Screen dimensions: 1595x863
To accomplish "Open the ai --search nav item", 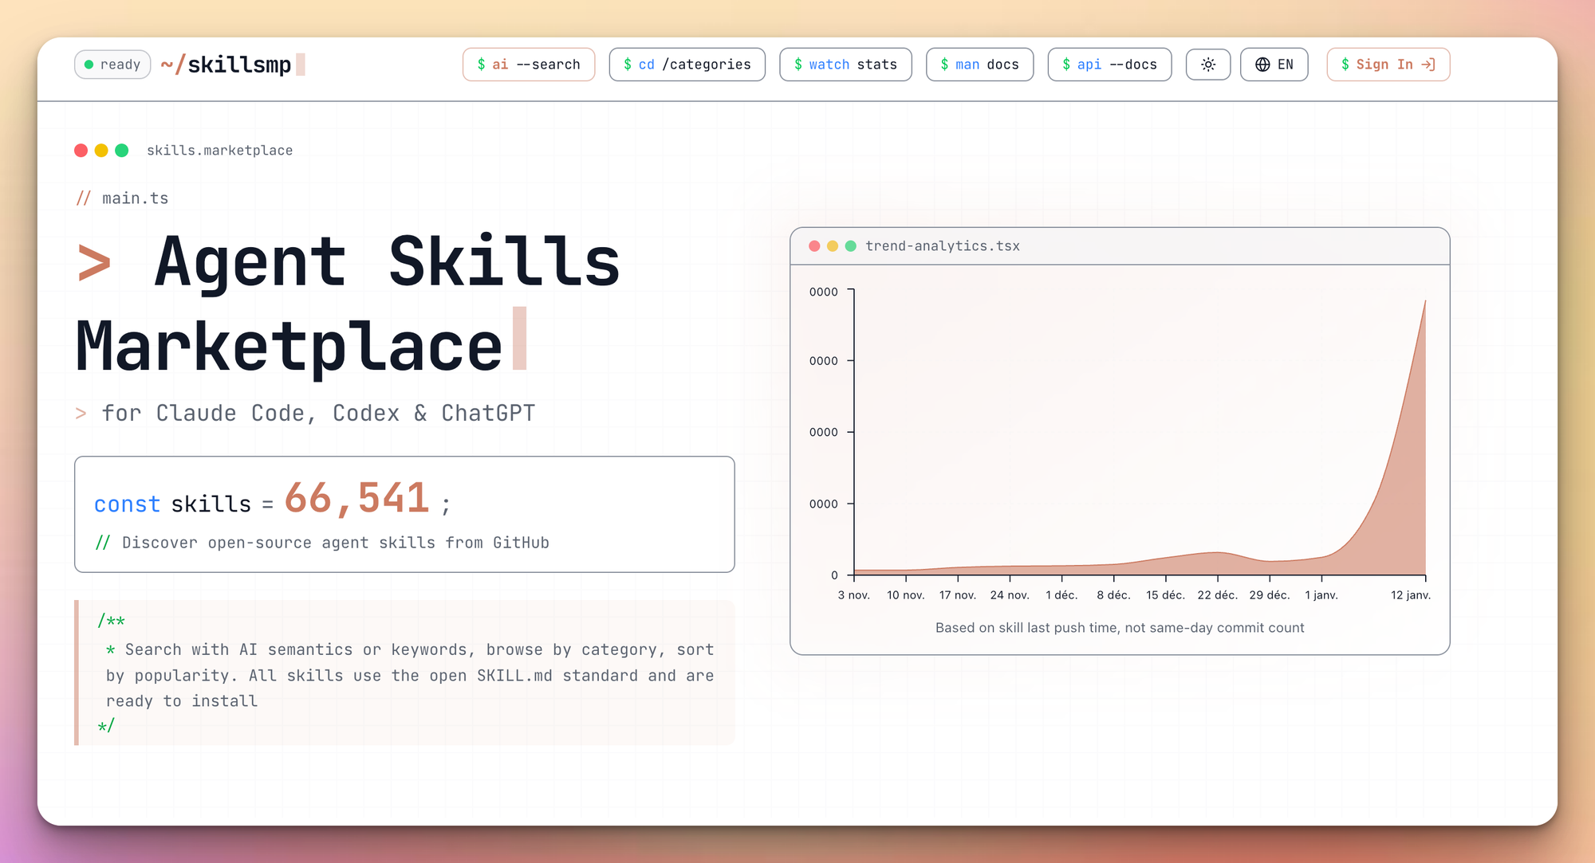I will click(529, 65).
